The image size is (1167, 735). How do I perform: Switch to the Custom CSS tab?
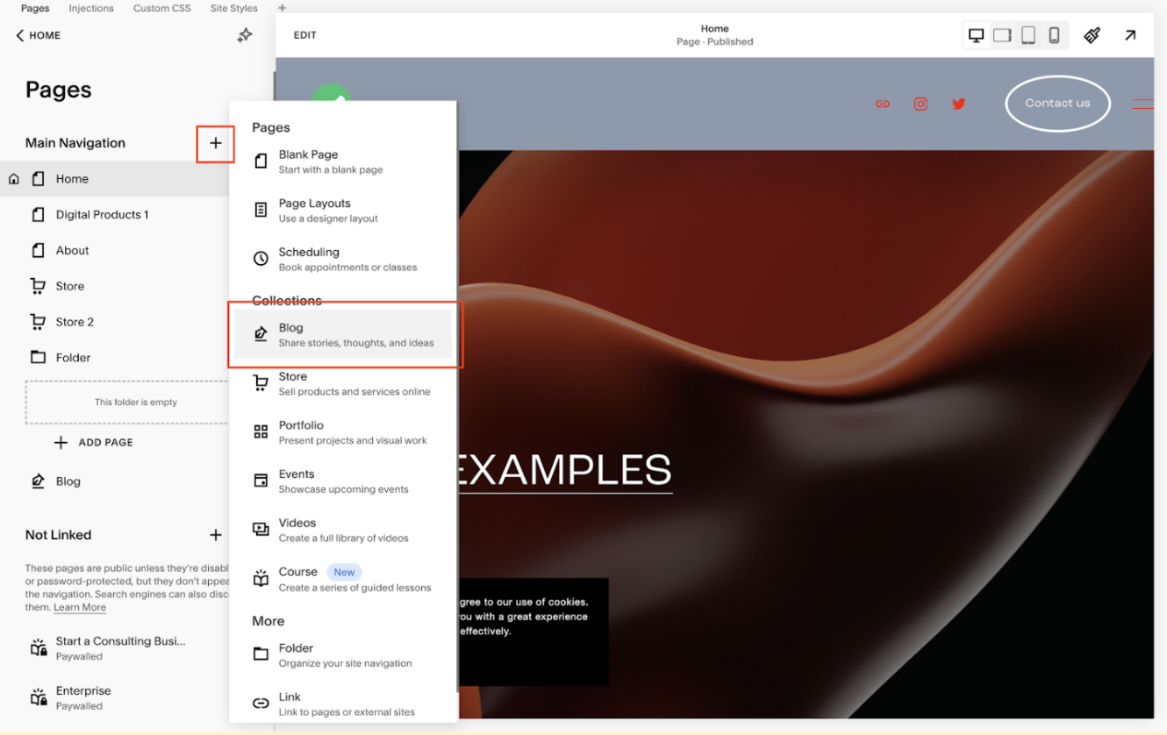(161, 8)
